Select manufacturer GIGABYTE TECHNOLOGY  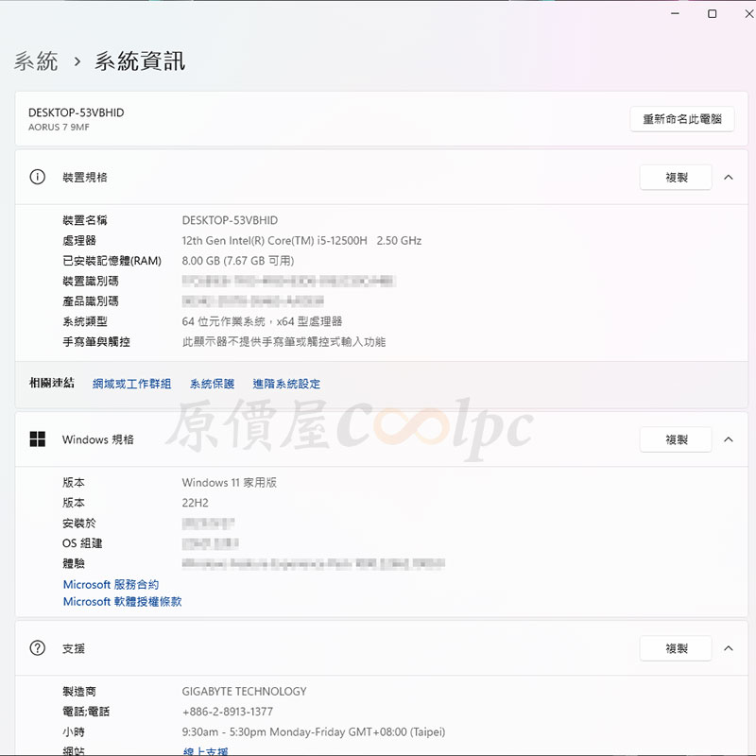pyautogui.click(x=244, y=692)
